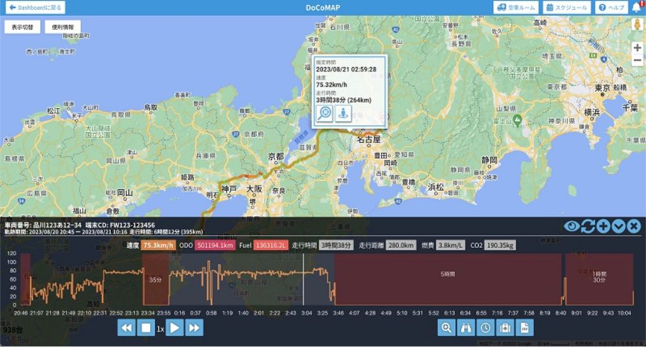Viewport: 646px width, 347px height.
Task: Open the 空車ルーム menu
Action: pyautogui.click(x=516, y=8)
